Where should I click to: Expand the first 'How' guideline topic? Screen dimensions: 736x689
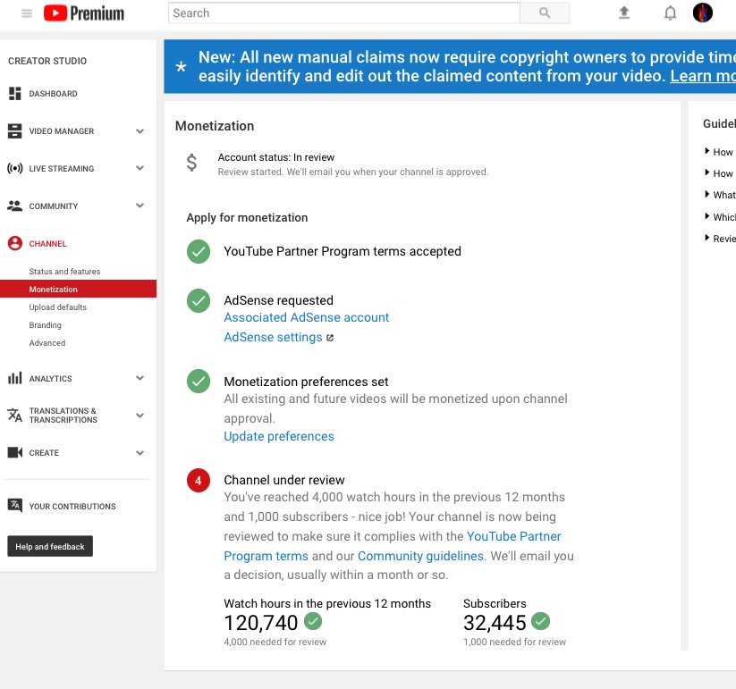719,152
